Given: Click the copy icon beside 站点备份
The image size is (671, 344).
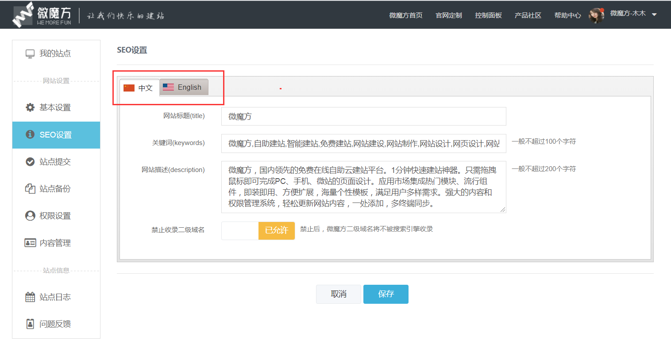Looking at the screenshot, I should (x=30, y=189).
